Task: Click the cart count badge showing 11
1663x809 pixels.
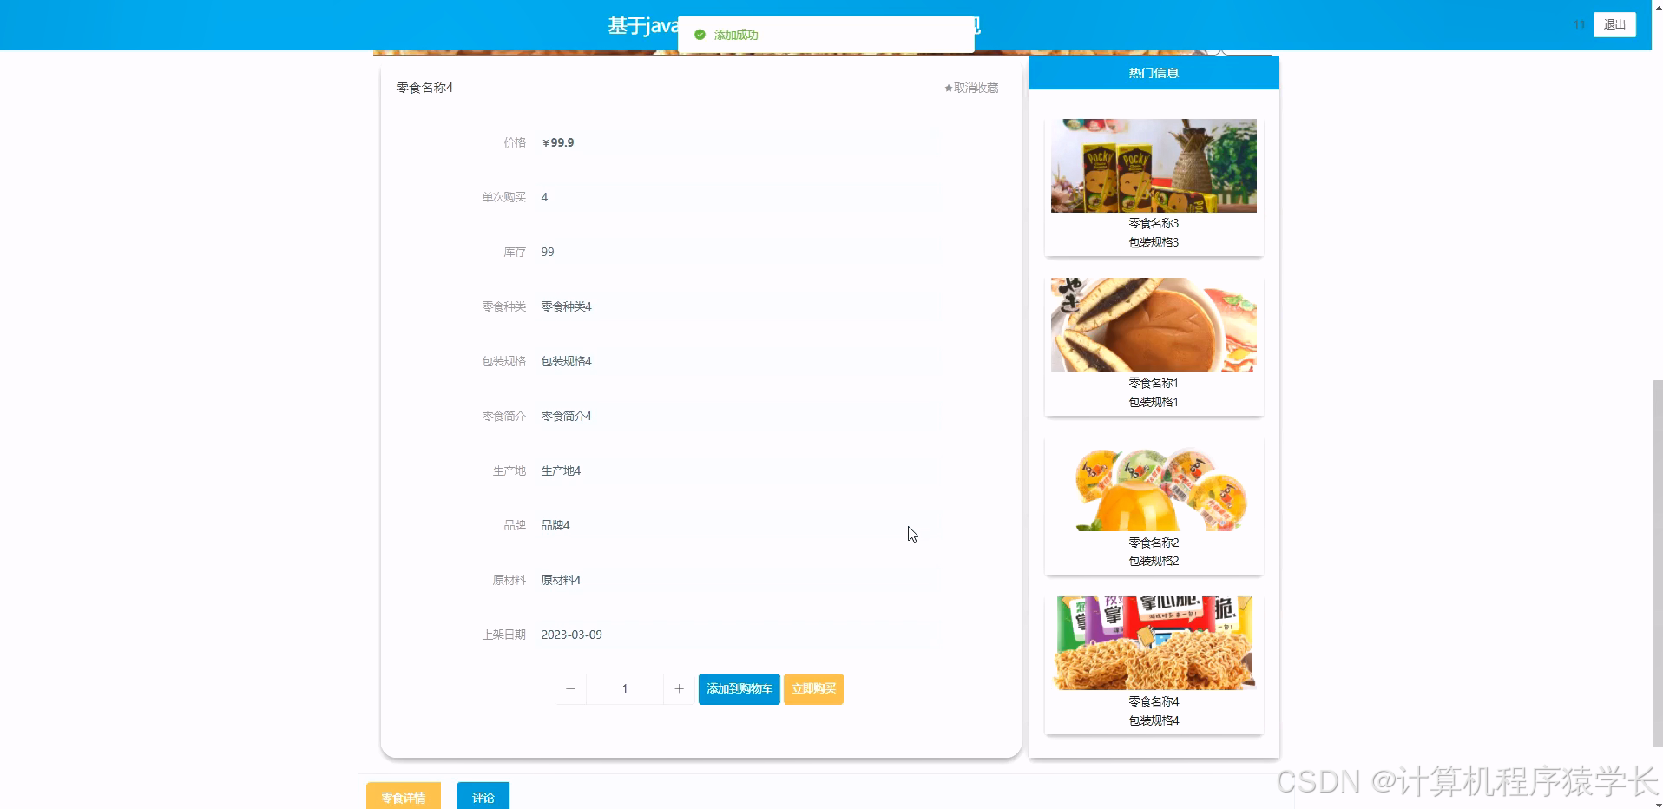Action: [x=1579, y=24]
